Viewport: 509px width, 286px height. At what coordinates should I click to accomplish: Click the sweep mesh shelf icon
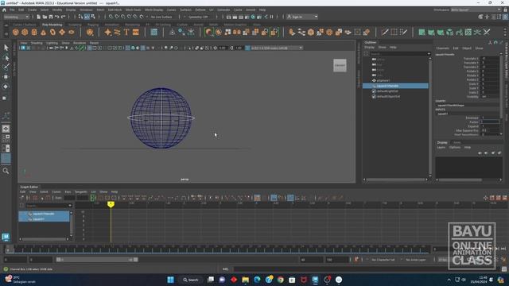117,32
